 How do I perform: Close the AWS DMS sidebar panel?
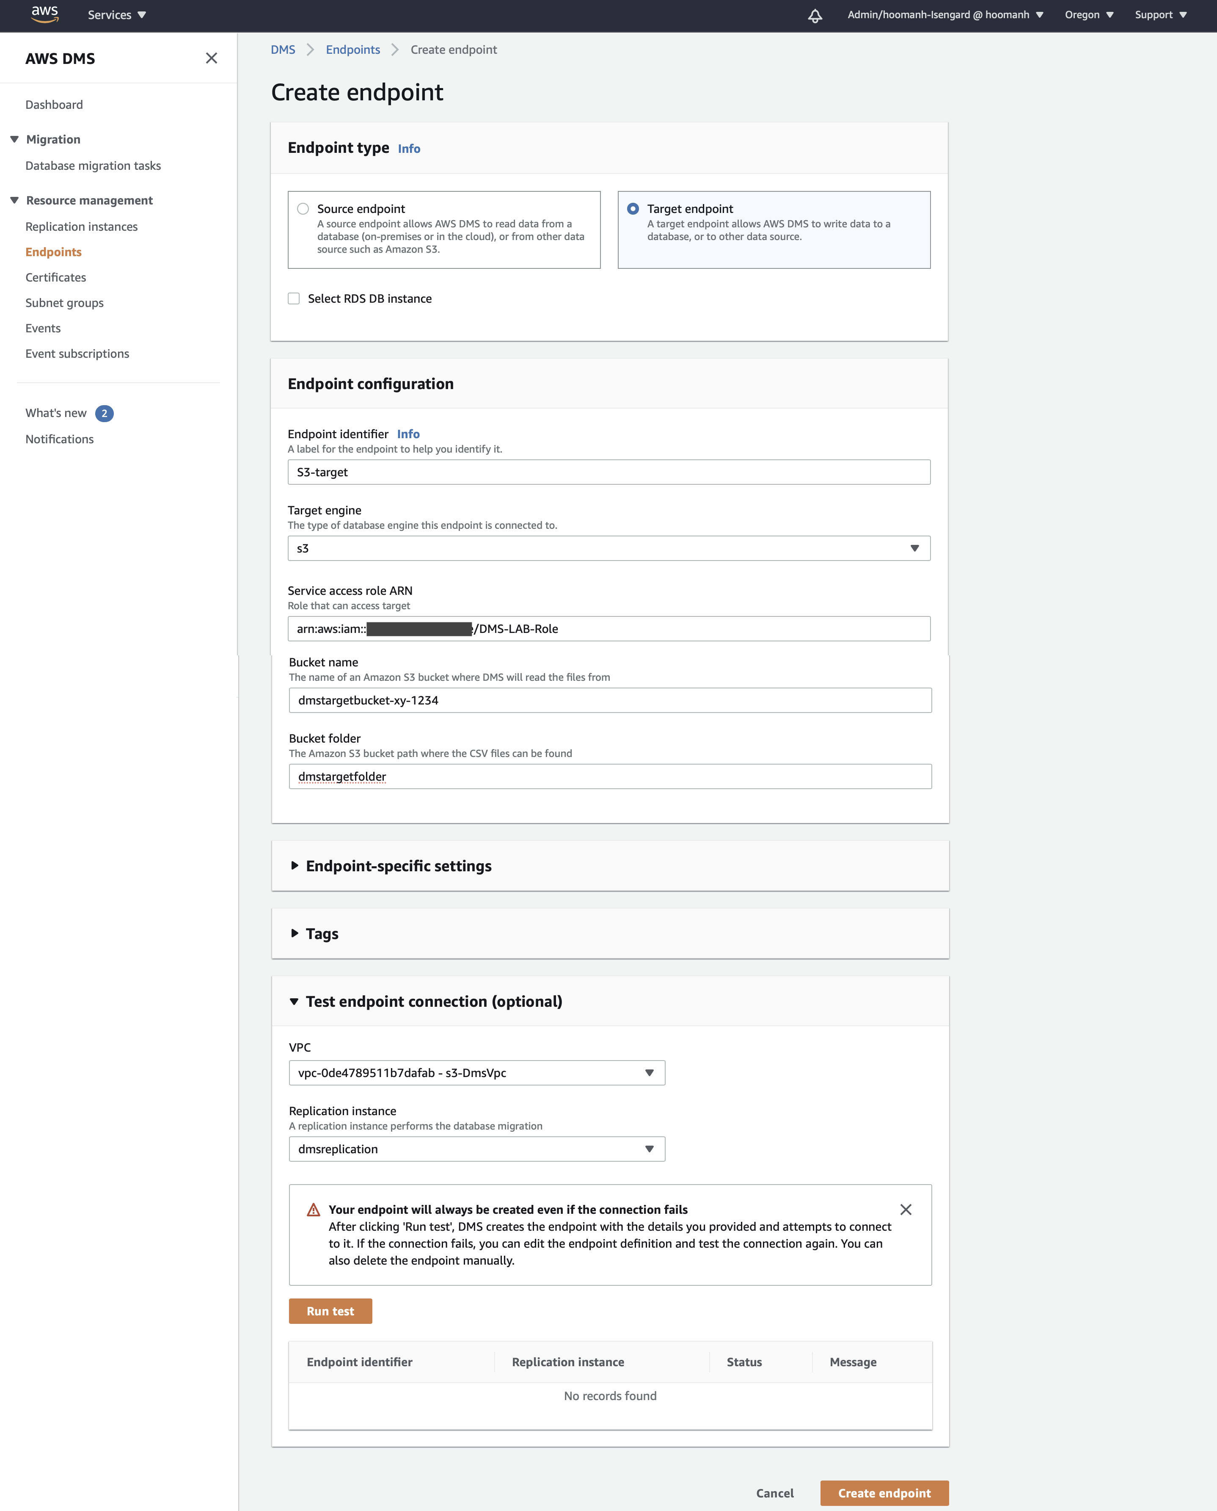pyautogui.click(x=211, y=58)
